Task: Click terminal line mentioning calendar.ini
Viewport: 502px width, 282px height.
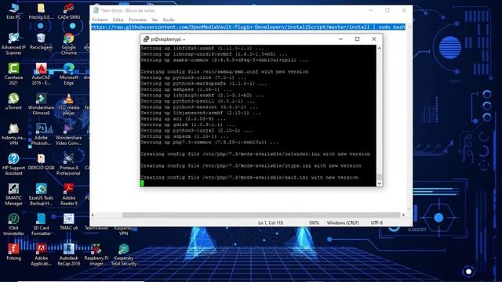Action: pyautogui.click(x=256, y=154)
